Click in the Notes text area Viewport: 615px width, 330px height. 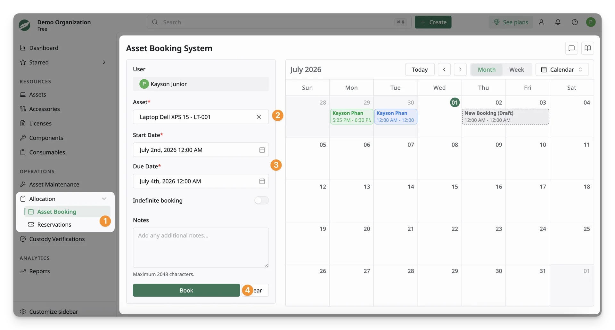[x=201, y=247]
